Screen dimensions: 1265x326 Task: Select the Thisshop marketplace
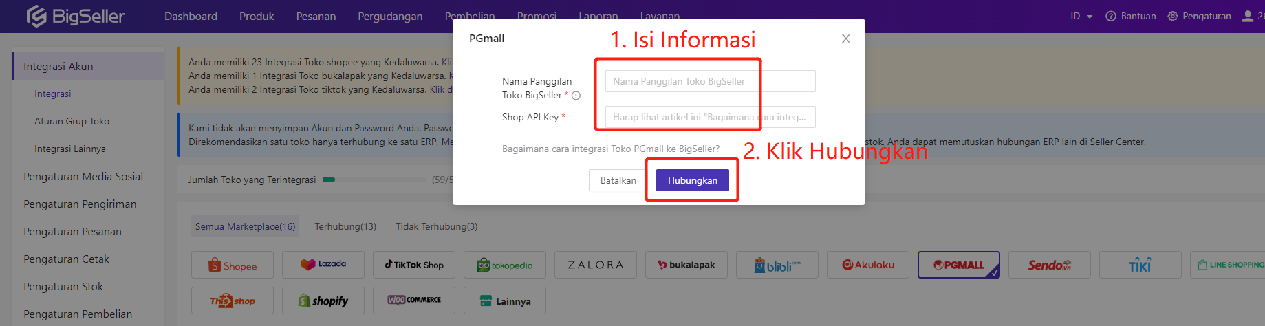point(233,301)
